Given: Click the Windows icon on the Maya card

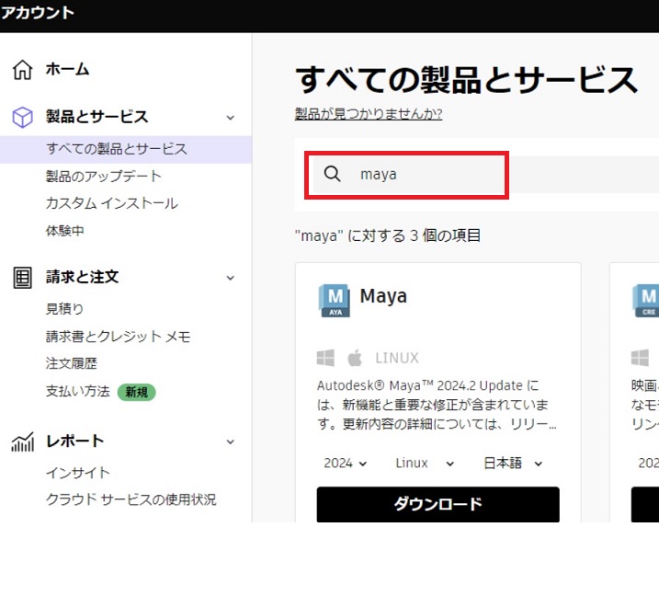Looking at the screenshot, I should pyautogui.click(x=325, y=358).
